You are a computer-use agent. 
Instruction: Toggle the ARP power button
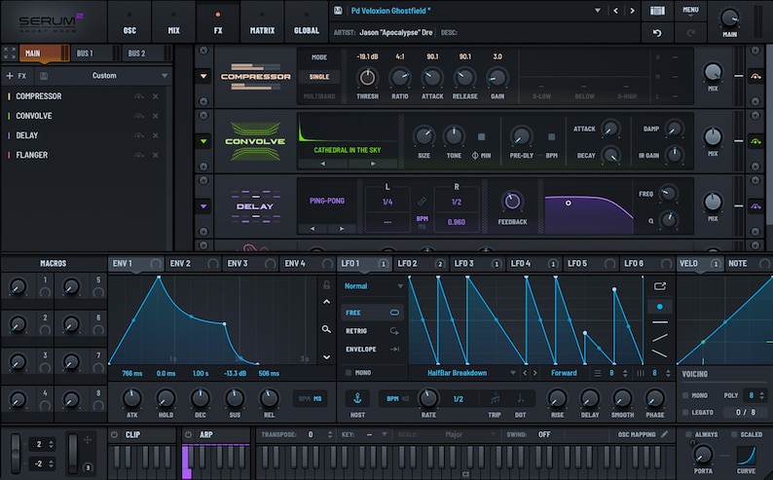tap(188, 434)
